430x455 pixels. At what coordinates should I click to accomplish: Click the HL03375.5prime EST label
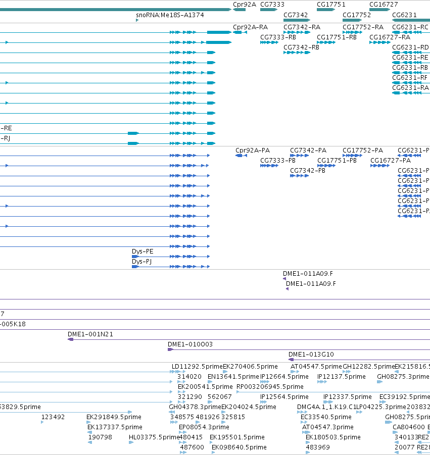[154, 437]
